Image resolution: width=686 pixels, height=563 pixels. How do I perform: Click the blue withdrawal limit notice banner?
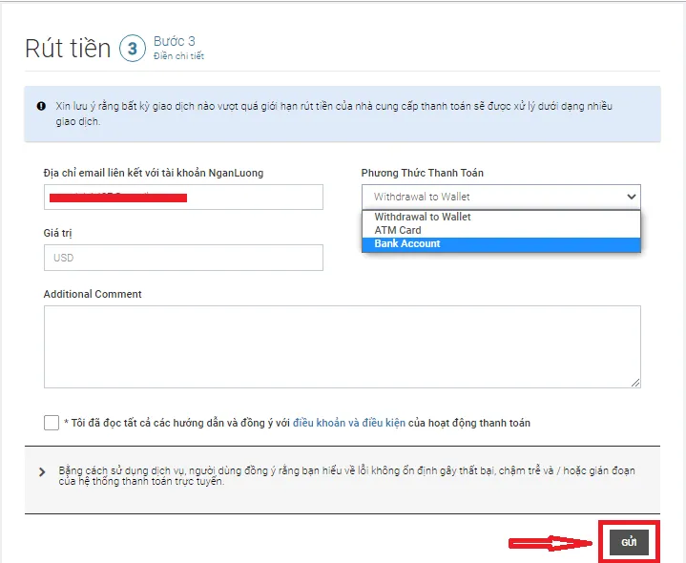pos(343,114)
